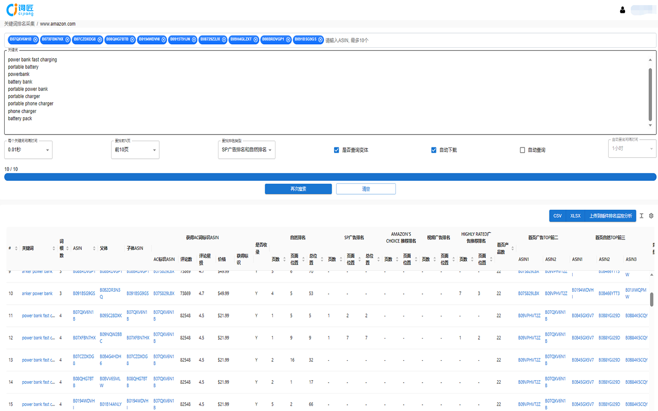Uncheck the 自动下载 checkbox
The image size is (658, 411).
click(434, 150)
